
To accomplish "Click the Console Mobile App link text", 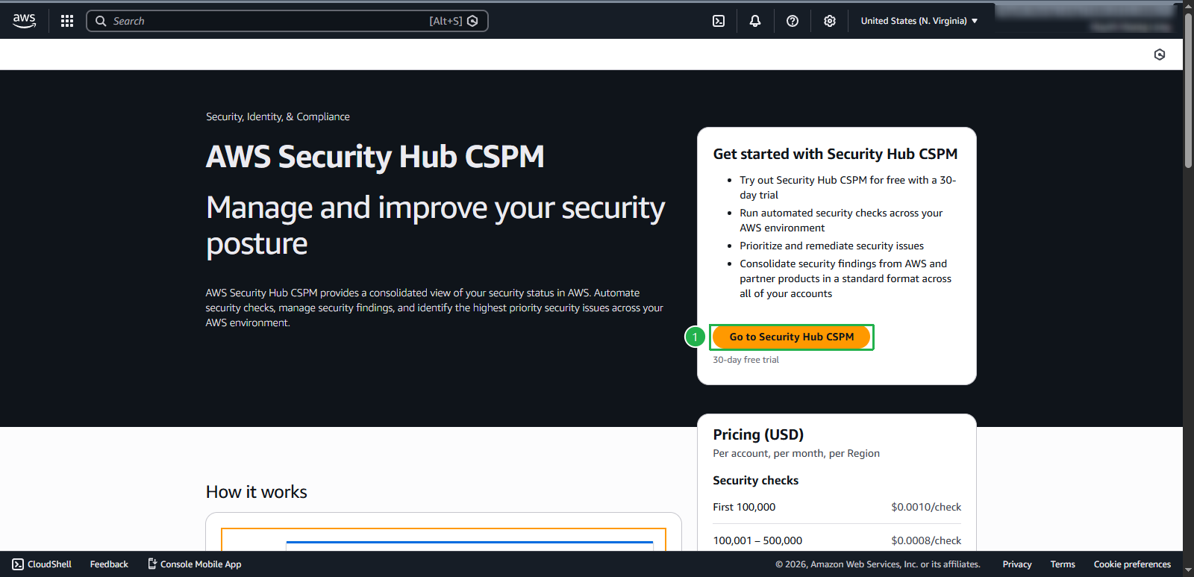I will pyautogui.click(x=201, y=564).
